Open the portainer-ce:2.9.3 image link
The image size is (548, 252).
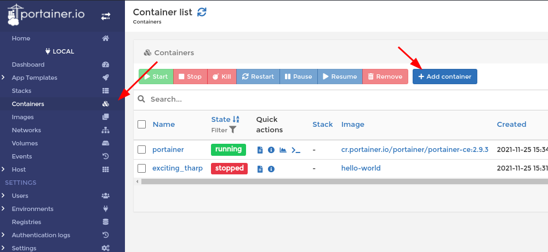pyautogui.click(x=415, y=150)
